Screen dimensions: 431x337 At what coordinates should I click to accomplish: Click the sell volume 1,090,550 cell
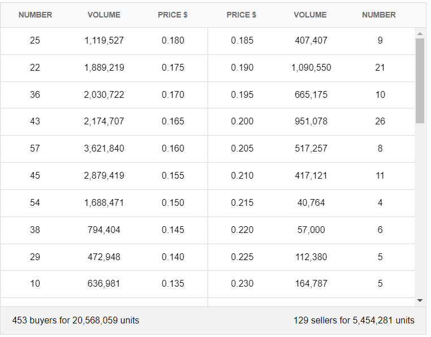point(311,68)
